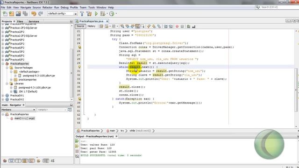The height and width of the screenshot is (168, 299).
Task: Click the line 30 lightbulb hint icon
Action: pos(79,67)
